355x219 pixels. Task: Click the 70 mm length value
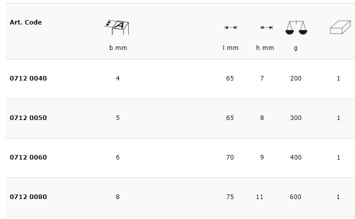tap(230, 157)
